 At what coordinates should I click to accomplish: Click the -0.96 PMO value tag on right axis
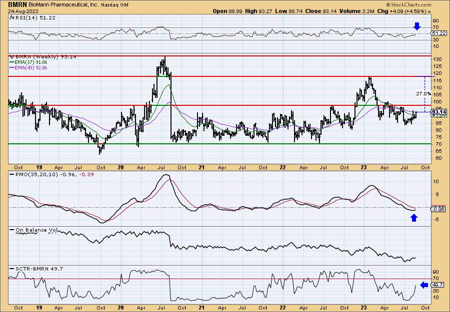tap(438, 210)
